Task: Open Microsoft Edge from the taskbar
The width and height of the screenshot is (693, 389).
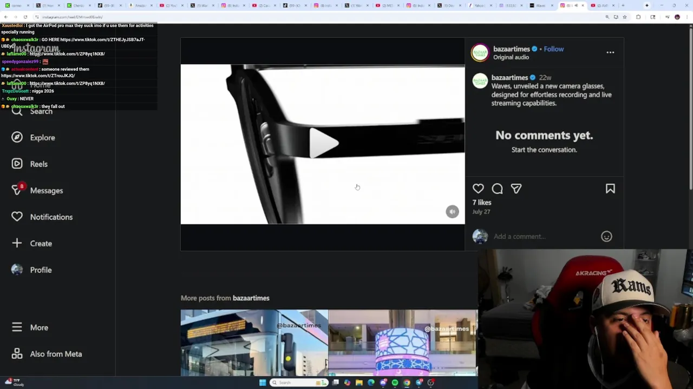Action: click(371, 383)
